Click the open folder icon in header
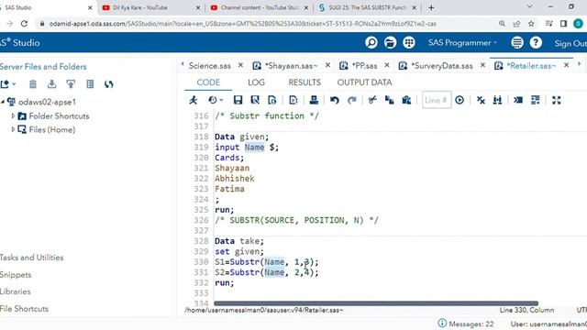Viewport: 587px width, 330px height. point(390,43)
